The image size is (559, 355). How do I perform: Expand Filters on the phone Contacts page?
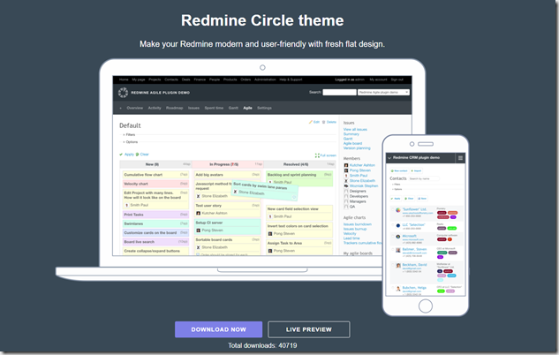tap(397, 185)
